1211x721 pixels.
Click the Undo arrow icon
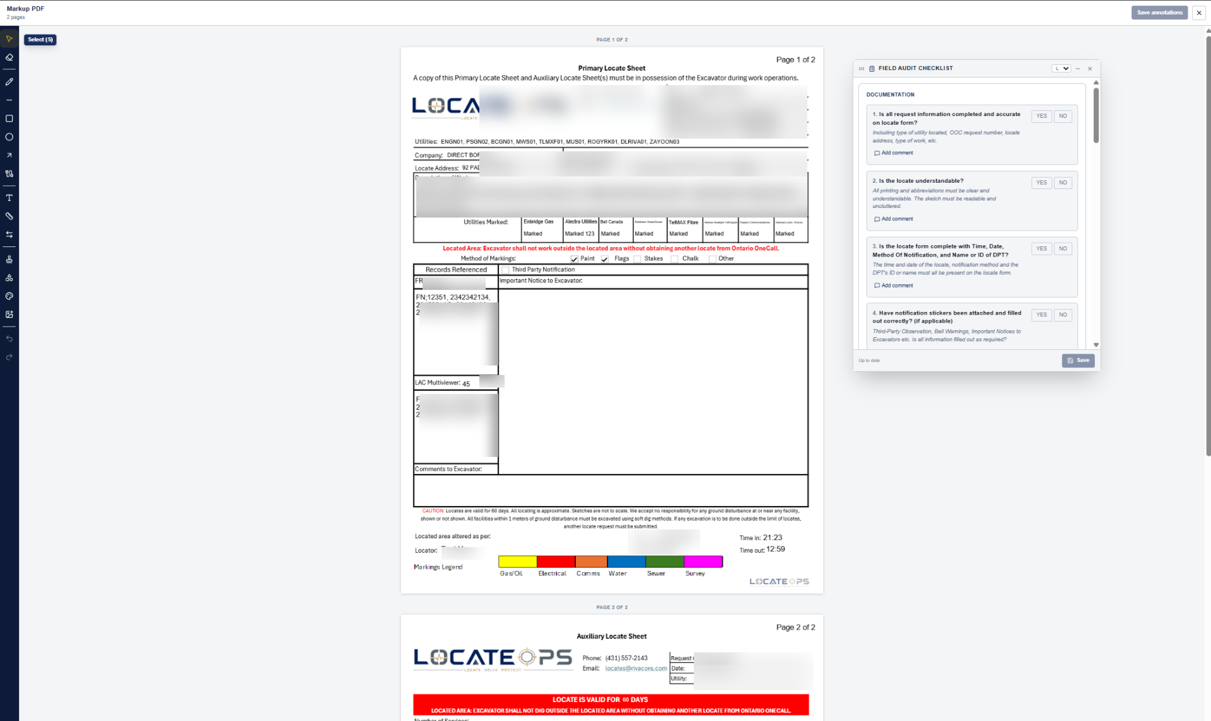(x=9, y=338)
